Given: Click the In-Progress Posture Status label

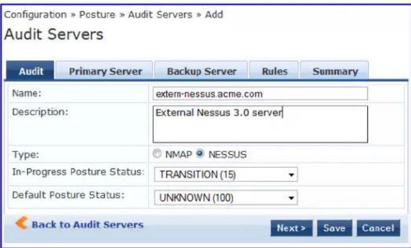Looking at the screenshot, I should 78,172.
